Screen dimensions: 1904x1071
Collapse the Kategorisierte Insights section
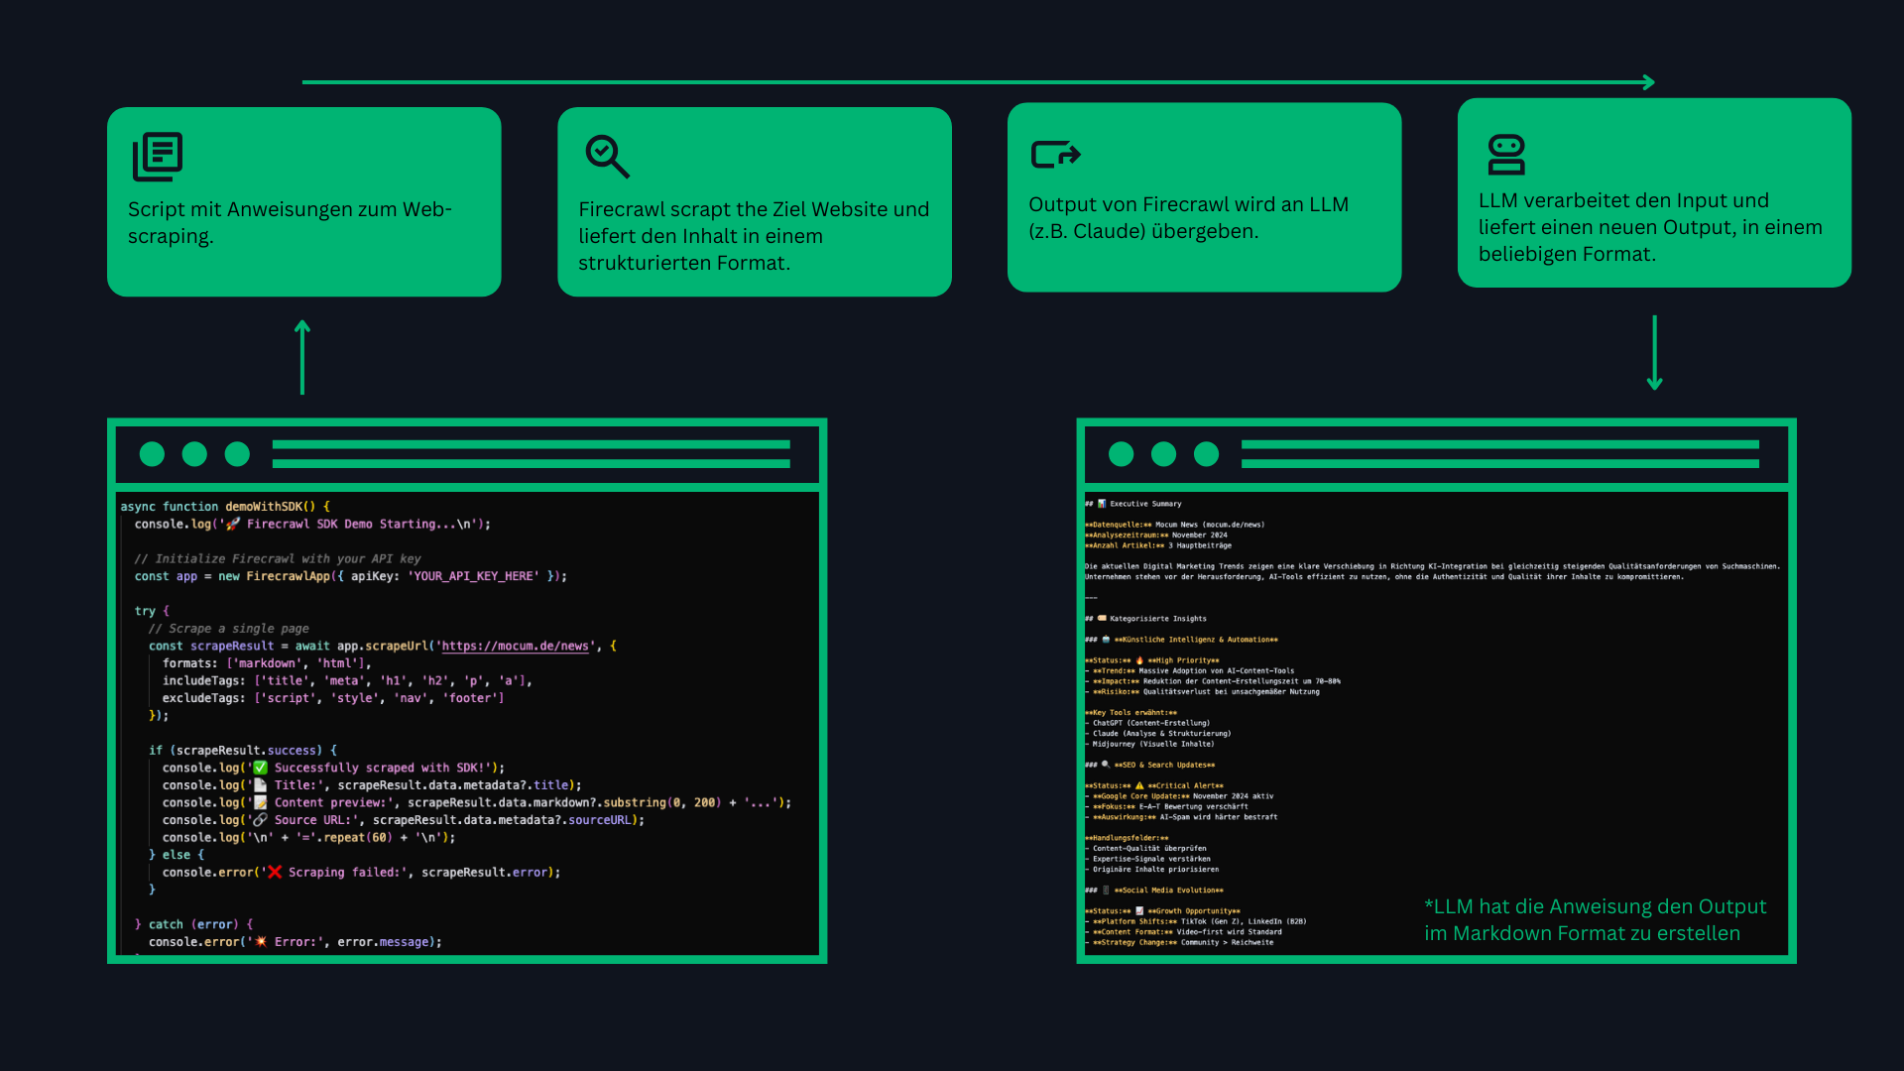(1156, 618)
